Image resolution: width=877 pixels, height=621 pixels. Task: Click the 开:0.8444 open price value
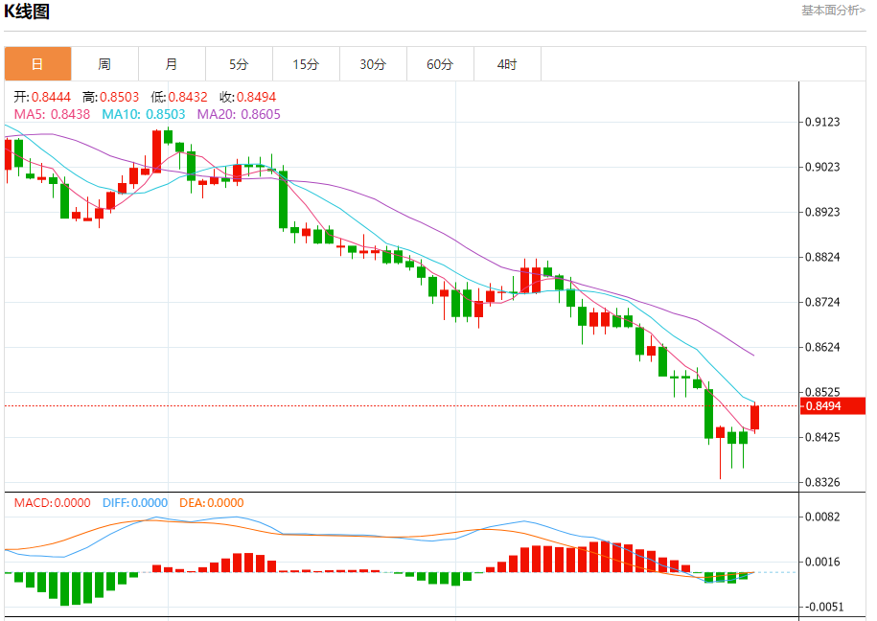point(42,98)
